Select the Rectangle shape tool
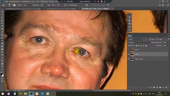The height and width of the screenshot is (96, 170). pyautogui.click(x=2, y=61)
